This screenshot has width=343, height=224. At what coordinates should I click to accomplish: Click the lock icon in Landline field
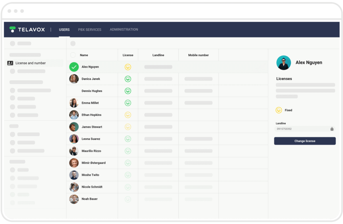[x=332, y=129]
